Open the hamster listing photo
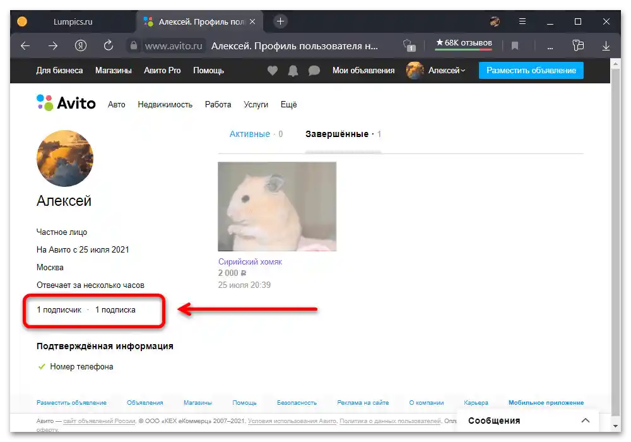 [277, 206]
